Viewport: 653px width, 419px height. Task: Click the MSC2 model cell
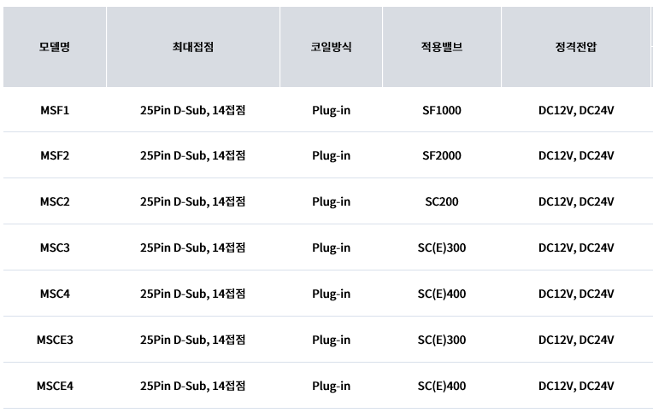click(x=55, y=201)
